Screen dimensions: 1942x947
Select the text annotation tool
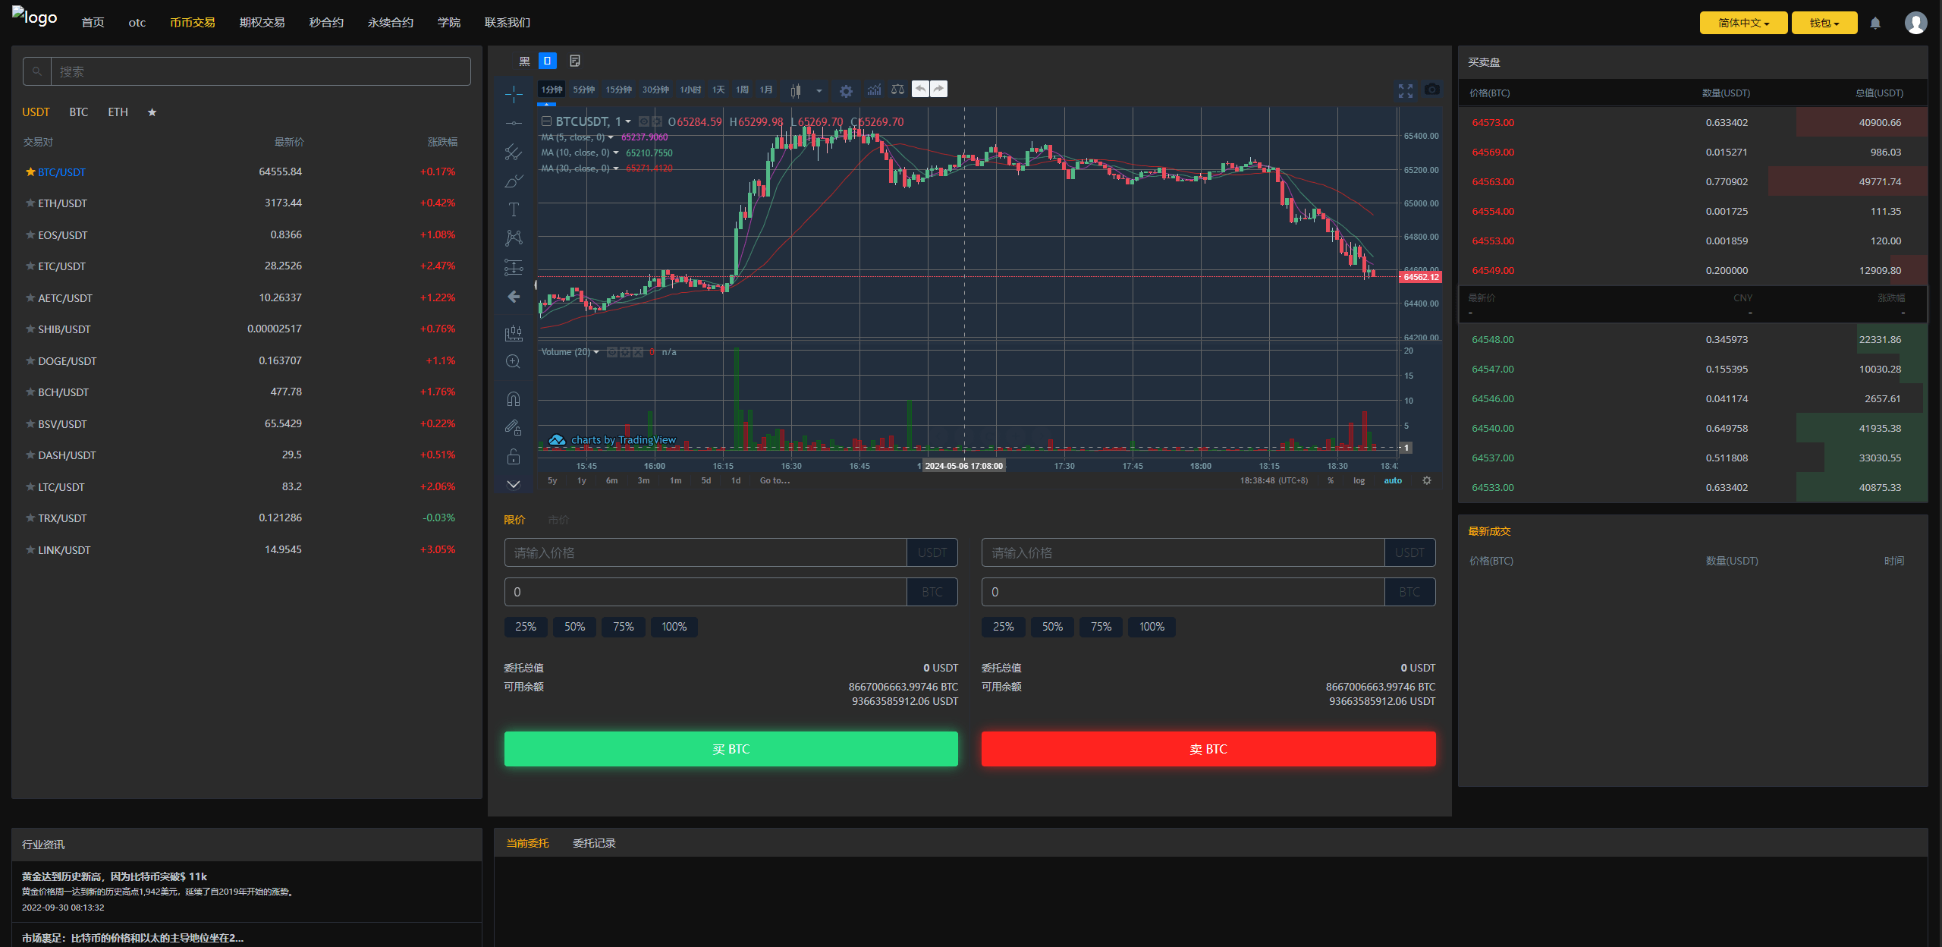[514, 209]
